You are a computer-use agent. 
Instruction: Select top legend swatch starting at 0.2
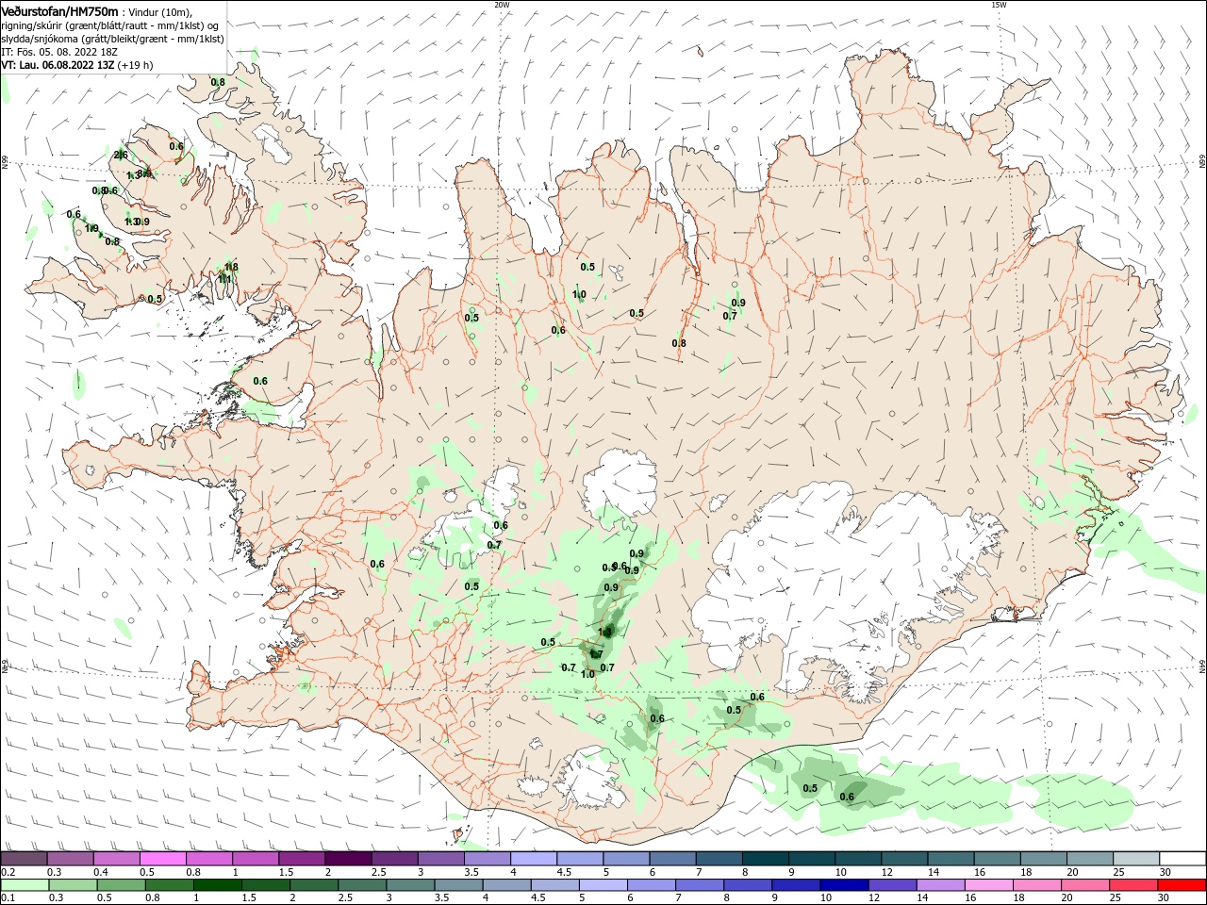[25, 859]
